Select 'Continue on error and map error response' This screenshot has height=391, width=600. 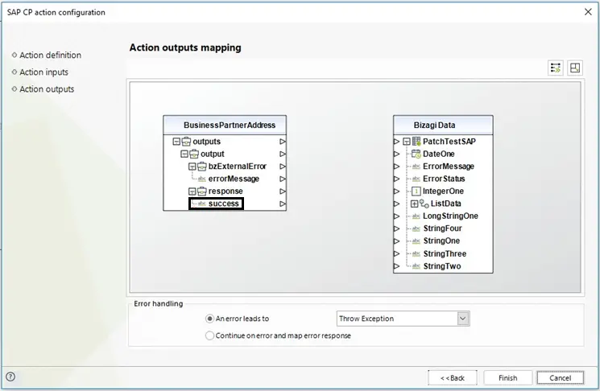click(209, 335)
